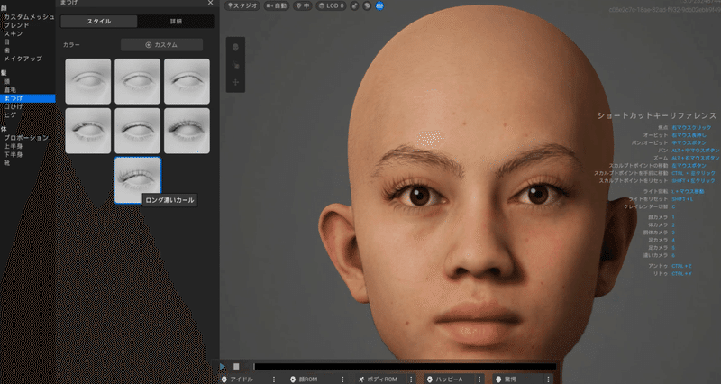Play the animation preview
The height and width of the screenshot is (384, 721).
point(223,367)
